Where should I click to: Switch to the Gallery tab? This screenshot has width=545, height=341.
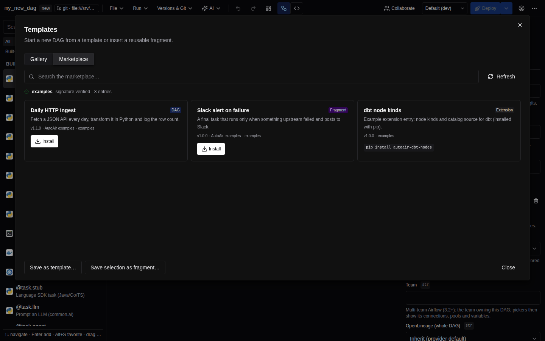click(39, 59)
